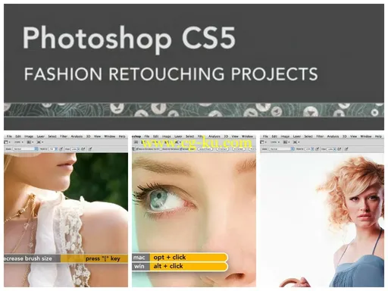The width and height of the screenshot is (388, 291).
Task: Open Screen Mode dropdown in left screenshot
Action: [39, 142]
